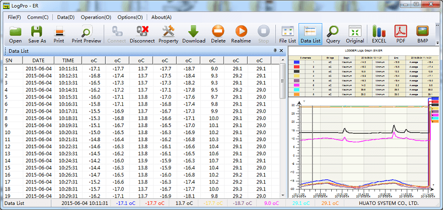Click the Save As floppy icon
This screenshot has width=443, height=210.
point(37,34)
